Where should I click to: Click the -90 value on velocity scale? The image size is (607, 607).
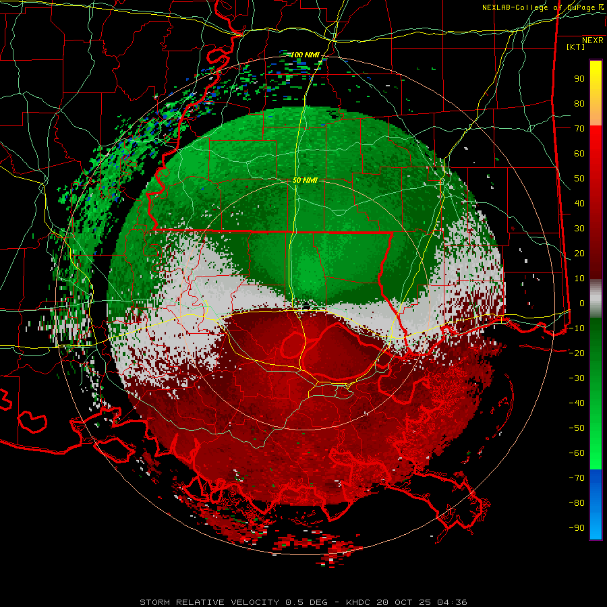[577, 528]
